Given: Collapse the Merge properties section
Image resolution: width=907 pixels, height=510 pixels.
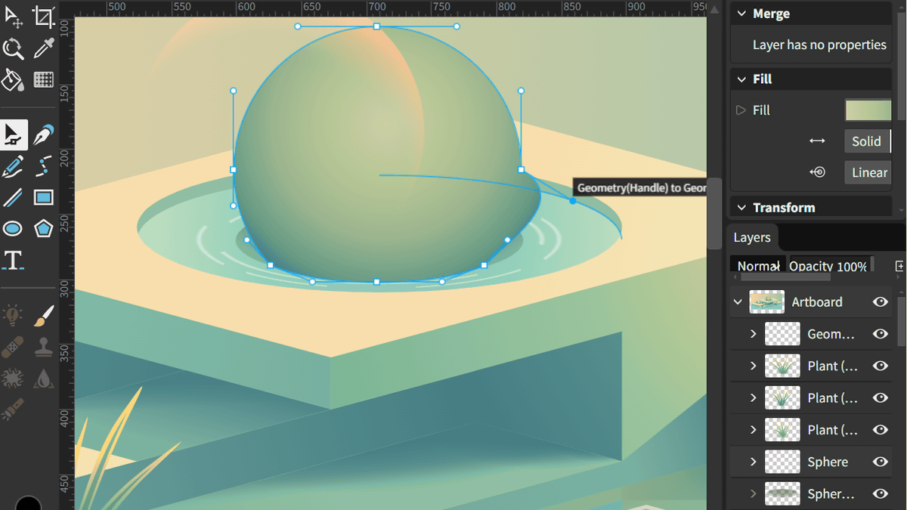Looking at the screenshot, I should [741, 14].
